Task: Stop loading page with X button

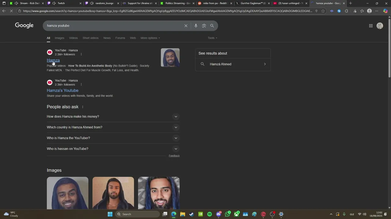Action: pos(11,11)
